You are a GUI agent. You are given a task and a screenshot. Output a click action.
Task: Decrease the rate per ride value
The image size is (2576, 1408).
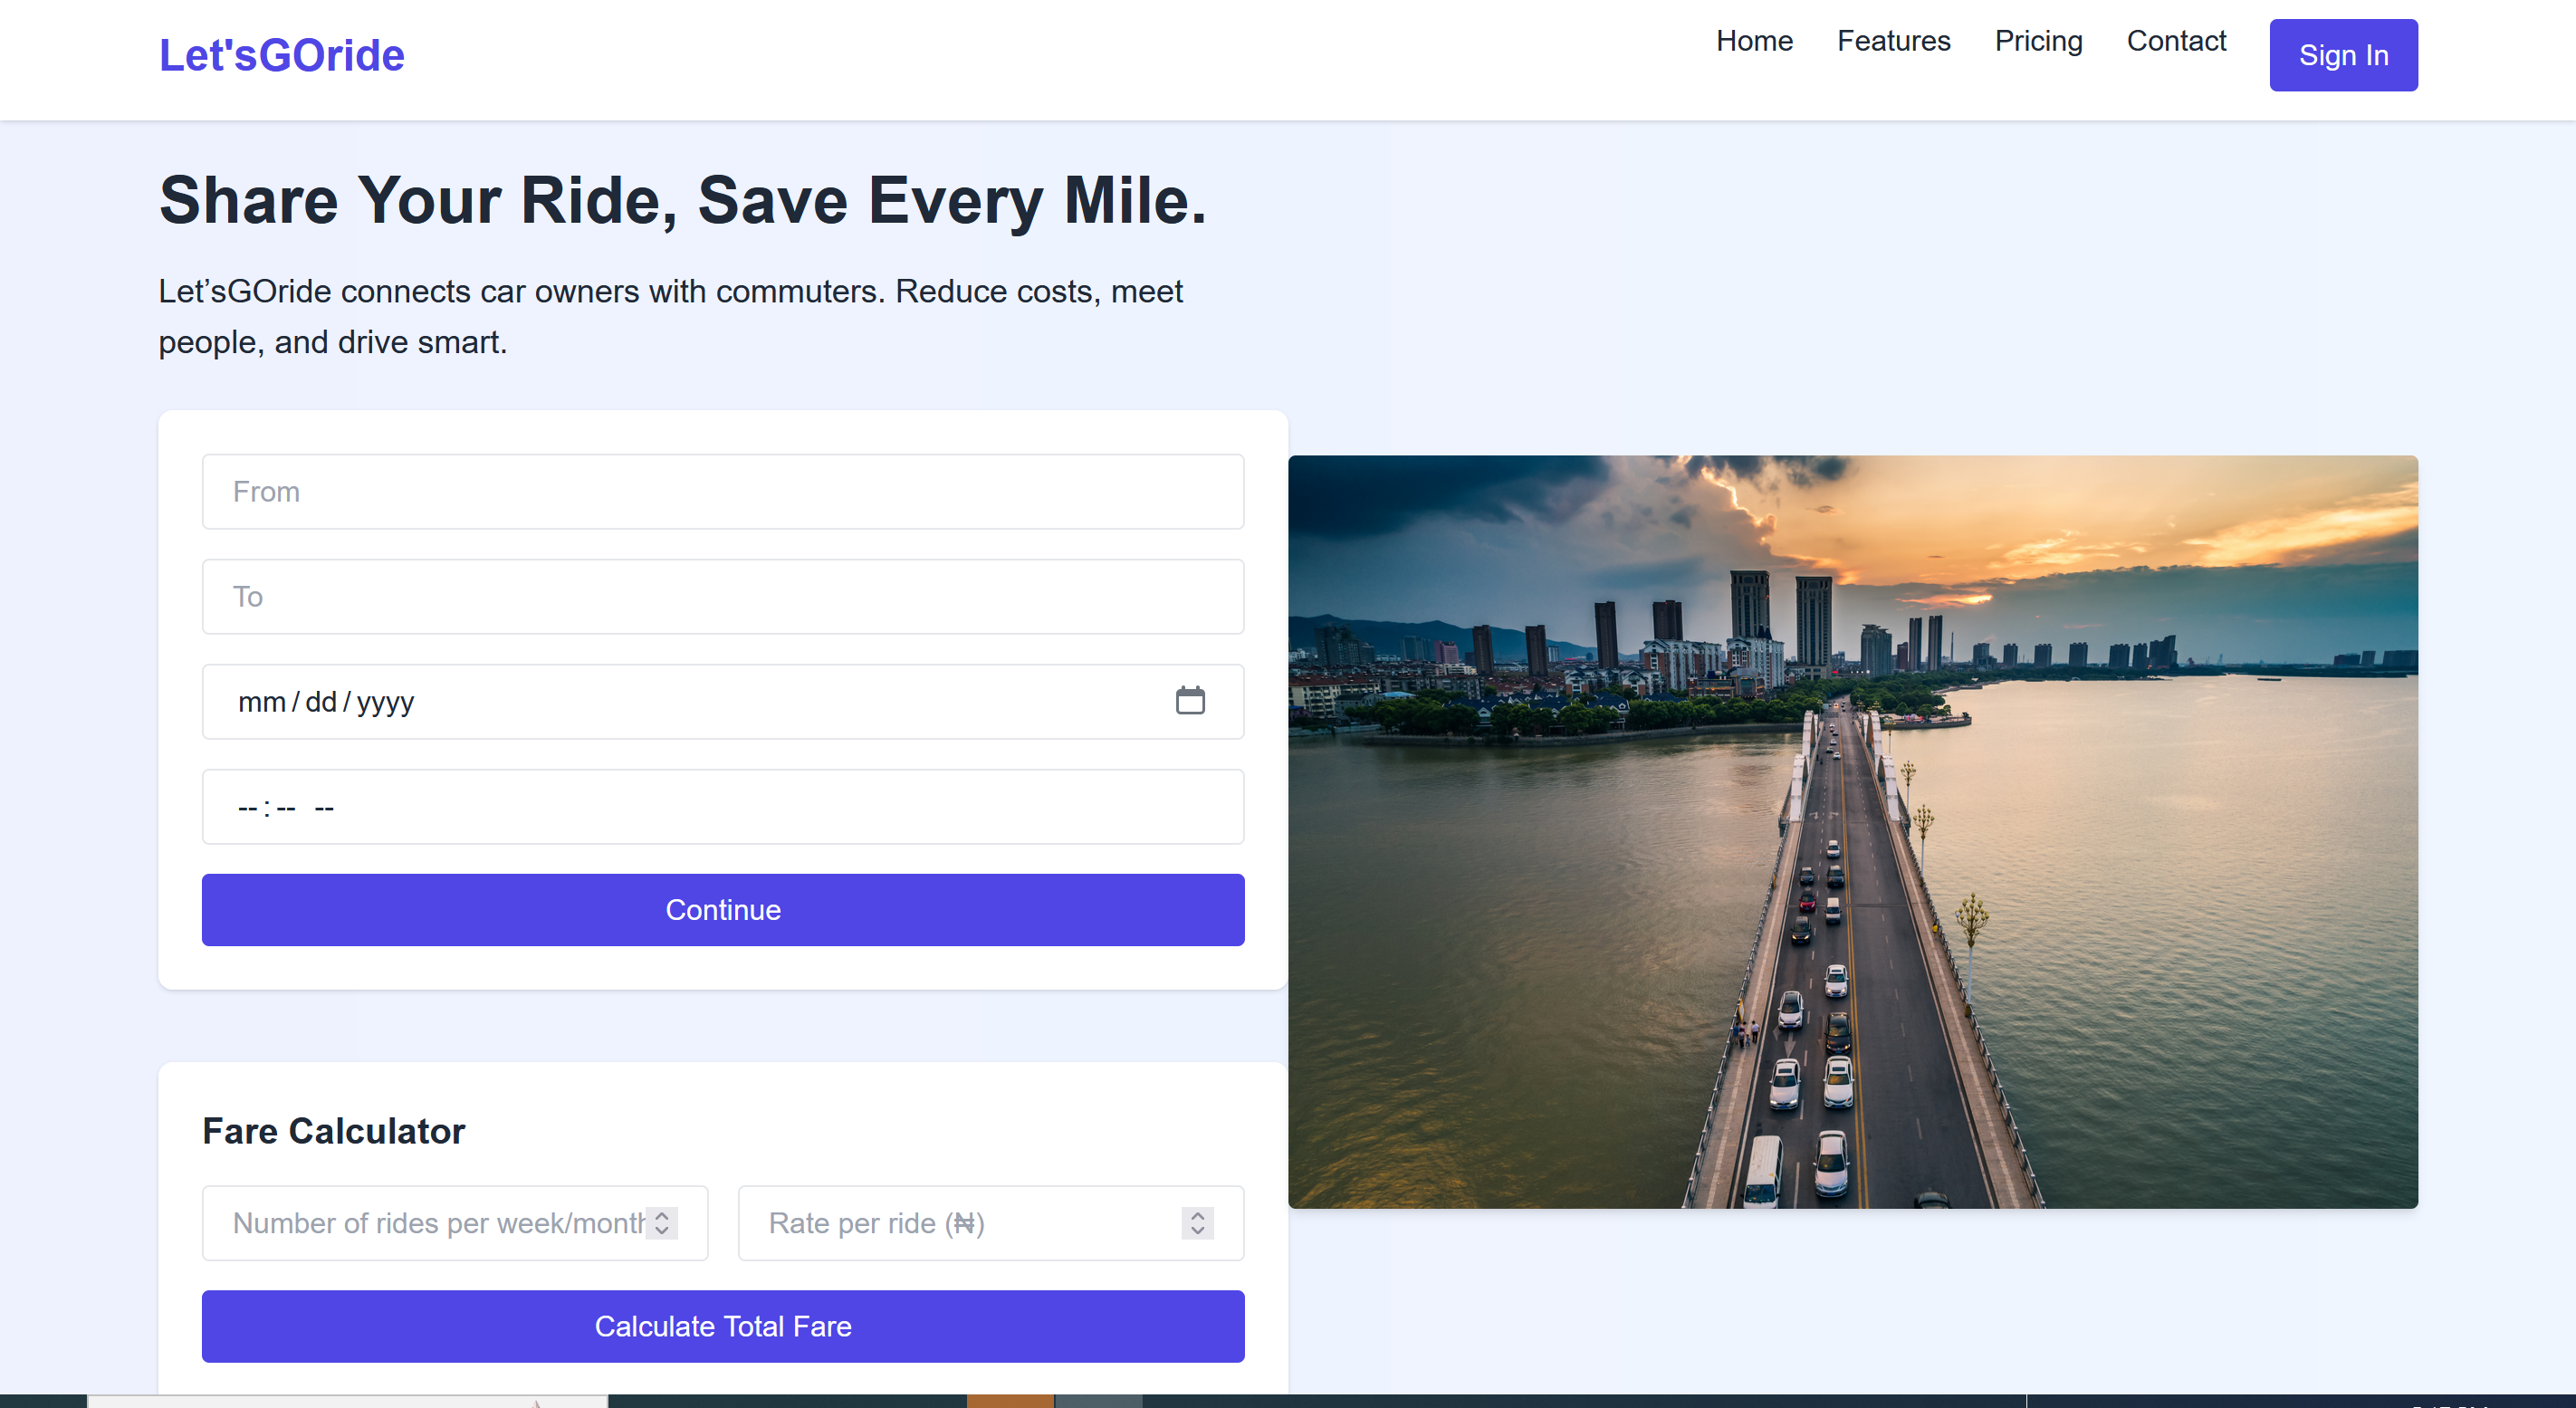click(x=1197, y=1231)
